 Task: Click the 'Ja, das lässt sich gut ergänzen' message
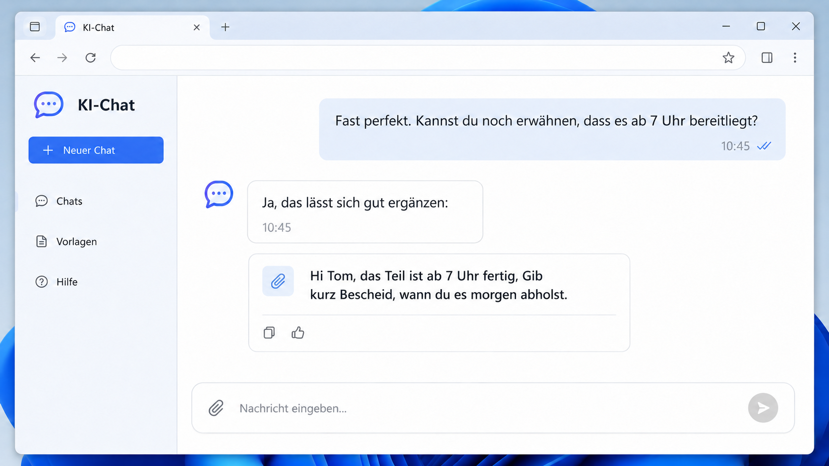[365, 212]
